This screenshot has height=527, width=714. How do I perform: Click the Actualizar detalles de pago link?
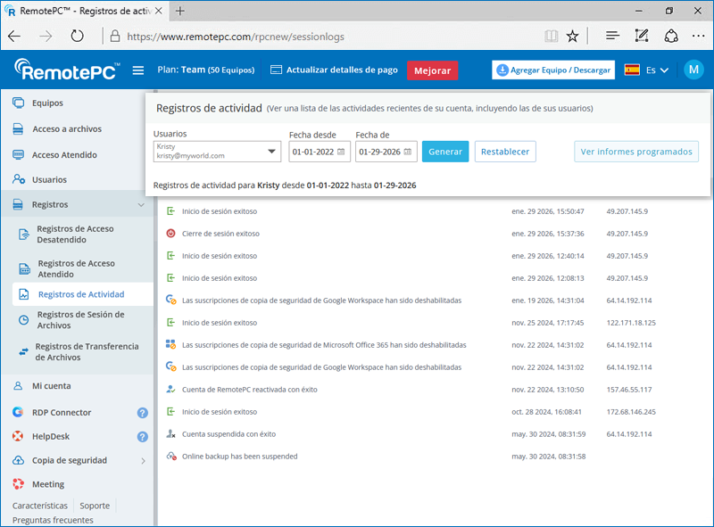point(333,70)
